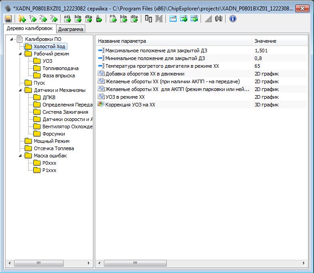Select Коррекция УОЗ на ХХ parameter
Viewport: 314px width, 273px height.
[130, 105]
